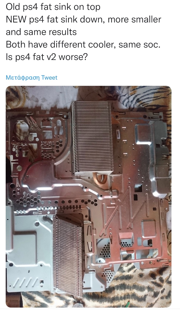180x310 pixels.
Task: Tap the word 'Tweet' in translate link
Action: (x=50, y=78)
